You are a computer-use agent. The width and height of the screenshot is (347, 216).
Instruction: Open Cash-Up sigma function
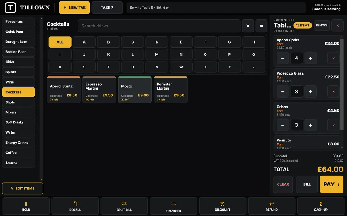(x=321, y=206)
